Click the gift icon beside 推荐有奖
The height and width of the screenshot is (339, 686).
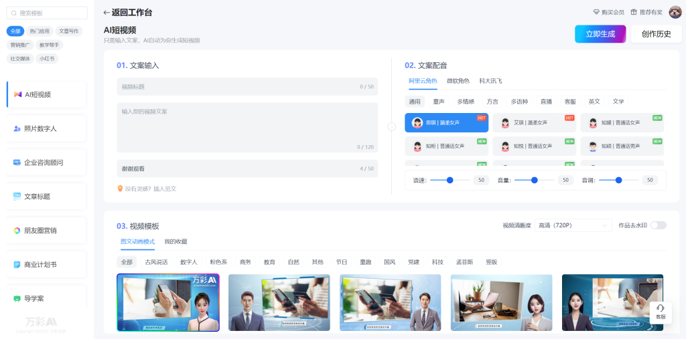[x=634, y=12]
